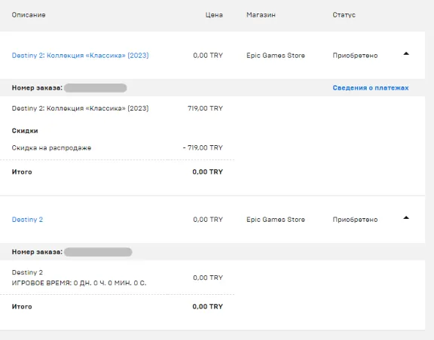Image resolution: width=434 pixels, height=340 pixels.
Task: Click the ИГРОВОЕ ВРЕМЯ playtime text
Action: click(79, 283)
